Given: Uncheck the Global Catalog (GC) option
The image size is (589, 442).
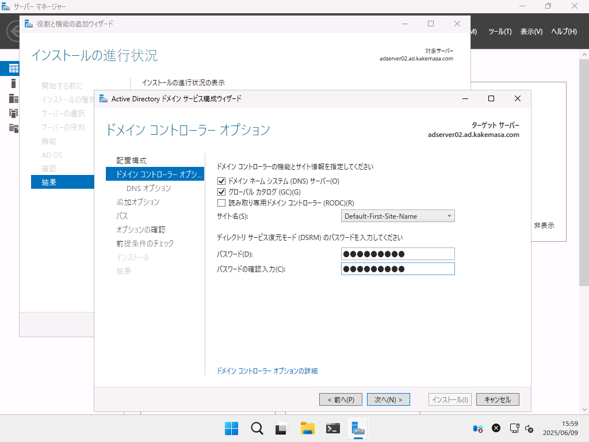Looking at the screenshot, I should click(221, 192).
